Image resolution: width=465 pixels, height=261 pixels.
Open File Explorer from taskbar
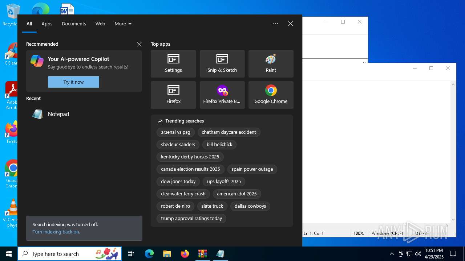click(167, 254)
